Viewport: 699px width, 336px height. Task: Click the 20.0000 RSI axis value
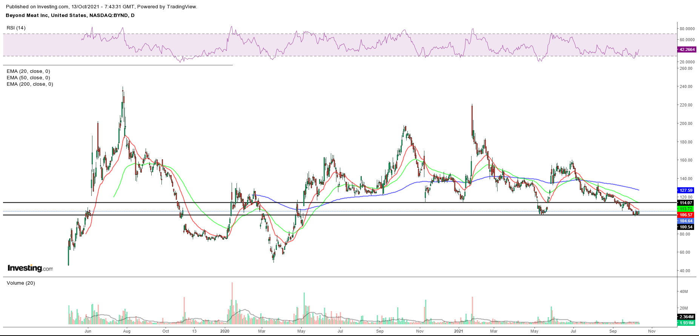click(687, 62)
